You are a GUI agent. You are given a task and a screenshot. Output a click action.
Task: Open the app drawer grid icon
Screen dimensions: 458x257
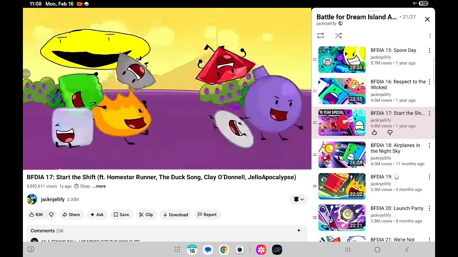click(177, 250)
